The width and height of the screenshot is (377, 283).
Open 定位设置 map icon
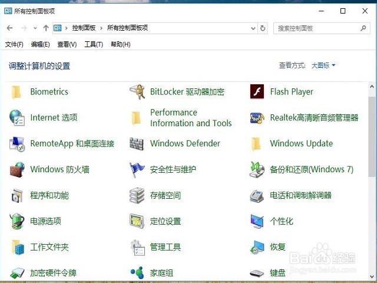pos(137,221)
